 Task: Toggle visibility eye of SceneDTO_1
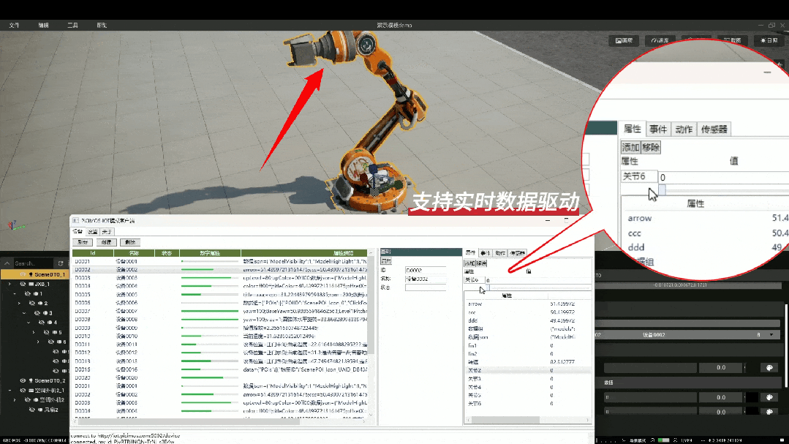(23, 274)
